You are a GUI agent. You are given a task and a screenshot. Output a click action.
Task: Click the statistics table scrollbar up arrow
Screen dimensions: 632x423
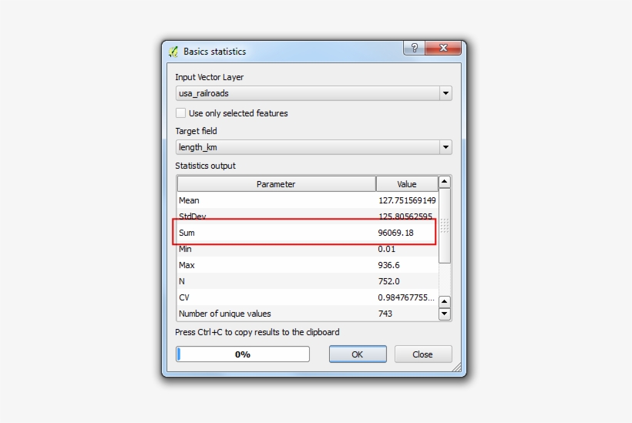click(x=444, y=182)
